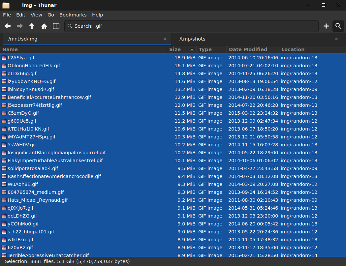Open the Help menu
Viewport: 346px width, 266px height.
tap(98, 15)
